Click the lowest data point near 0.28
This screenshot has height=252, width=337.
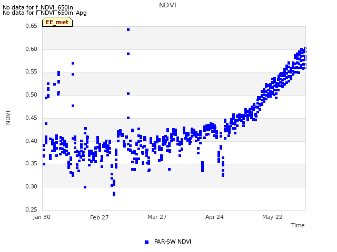pyautogui.click(x=114, y=194)
